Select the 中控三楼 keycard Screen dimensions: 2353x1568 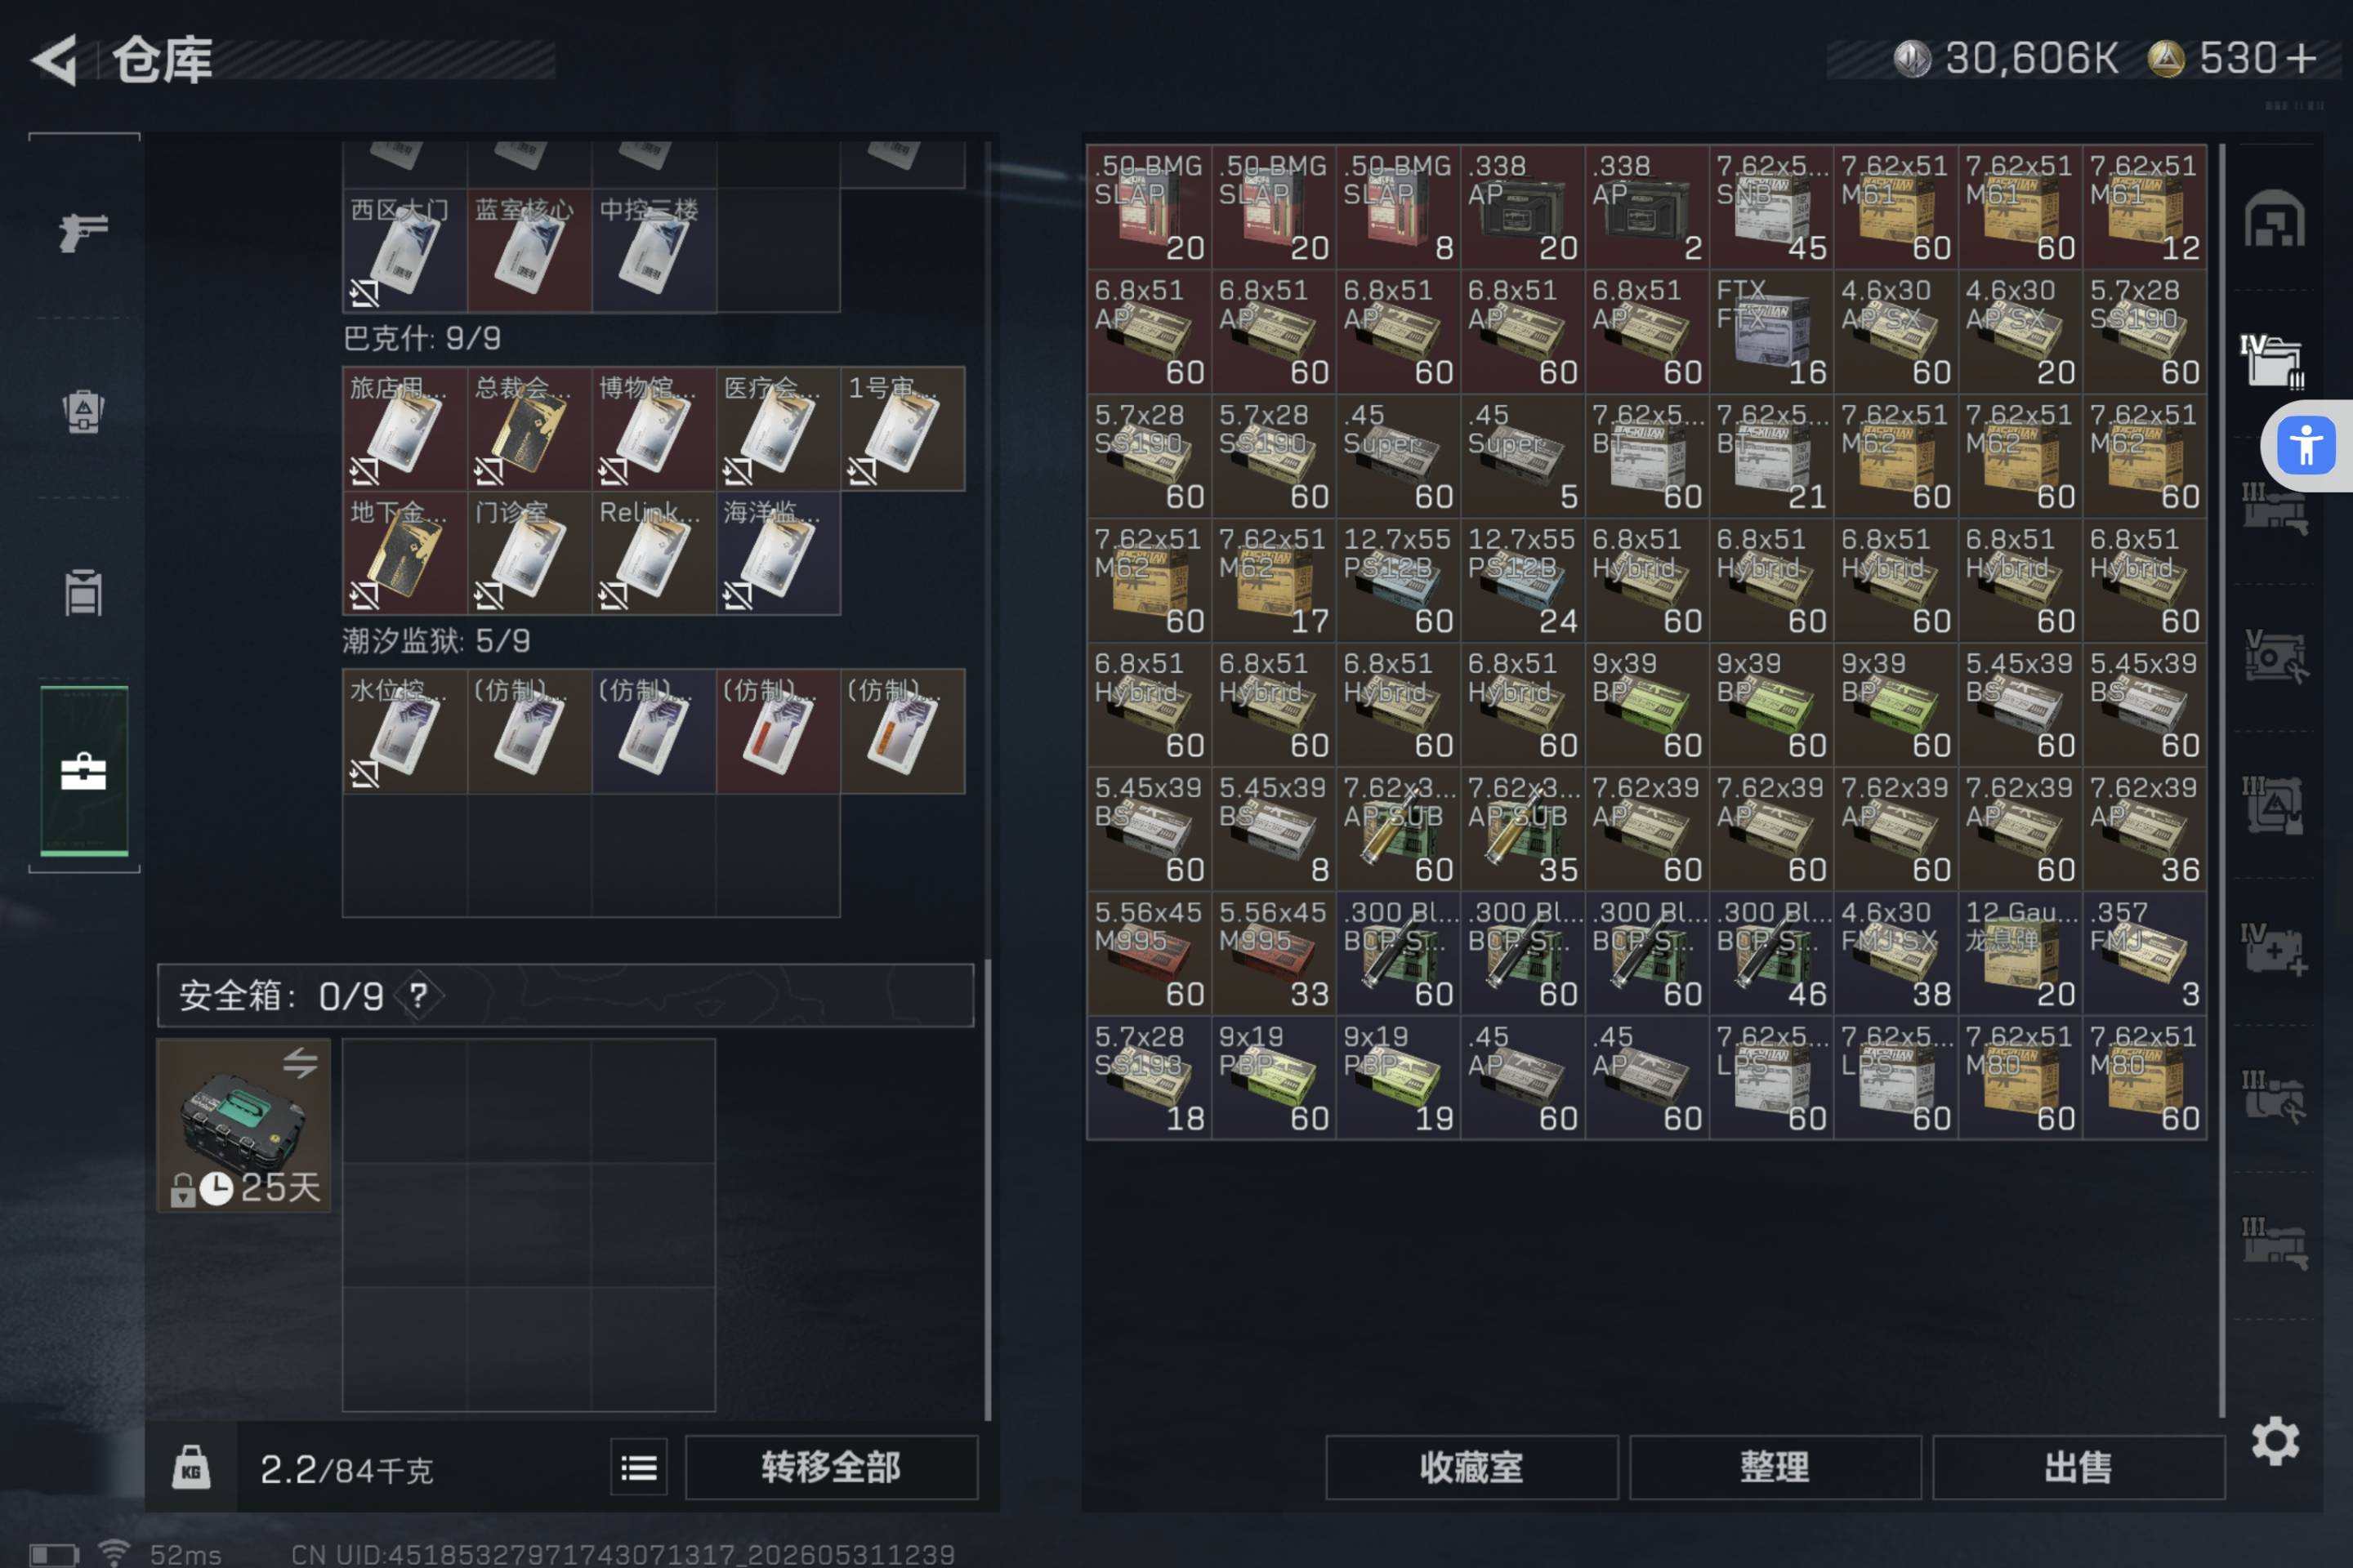(x=654, y=251)
